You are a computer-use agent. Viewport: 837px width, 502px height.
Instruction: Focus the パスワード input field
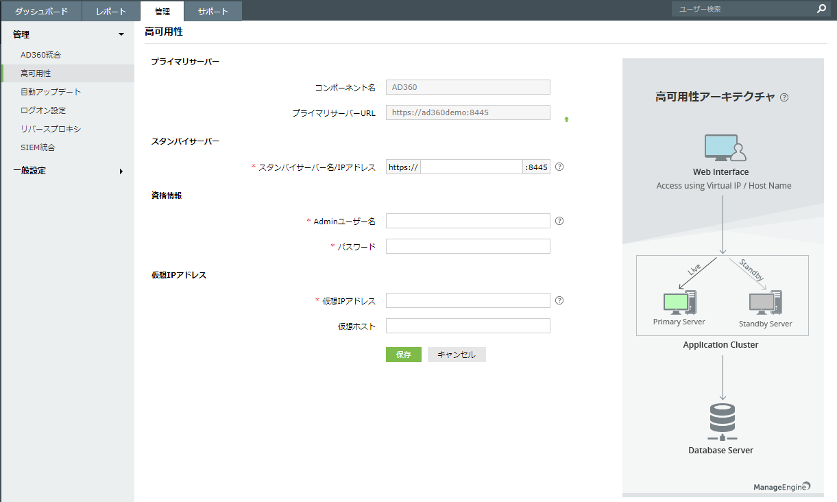468,246
